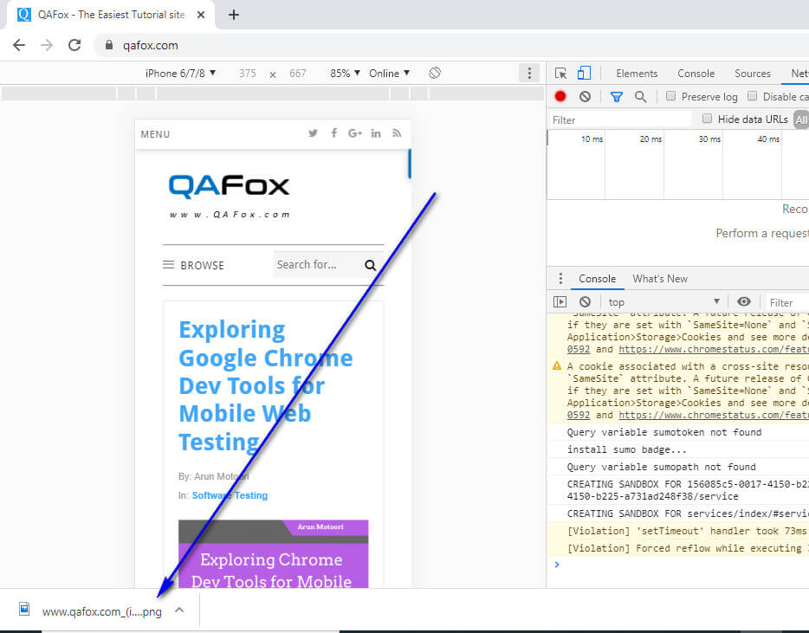
Task: Enable the Preserve log checkbox
Action: point(670,96)
